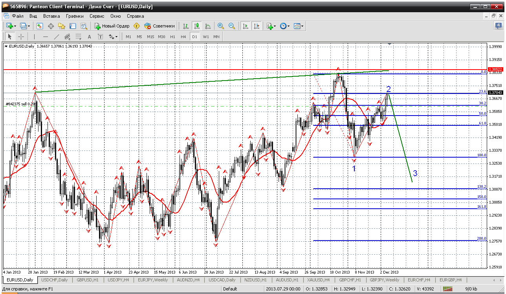Image resolution: width=506 pixels, height=294 pixels.
Task: Click the zoom out magnifier
Action: [232, 26]
